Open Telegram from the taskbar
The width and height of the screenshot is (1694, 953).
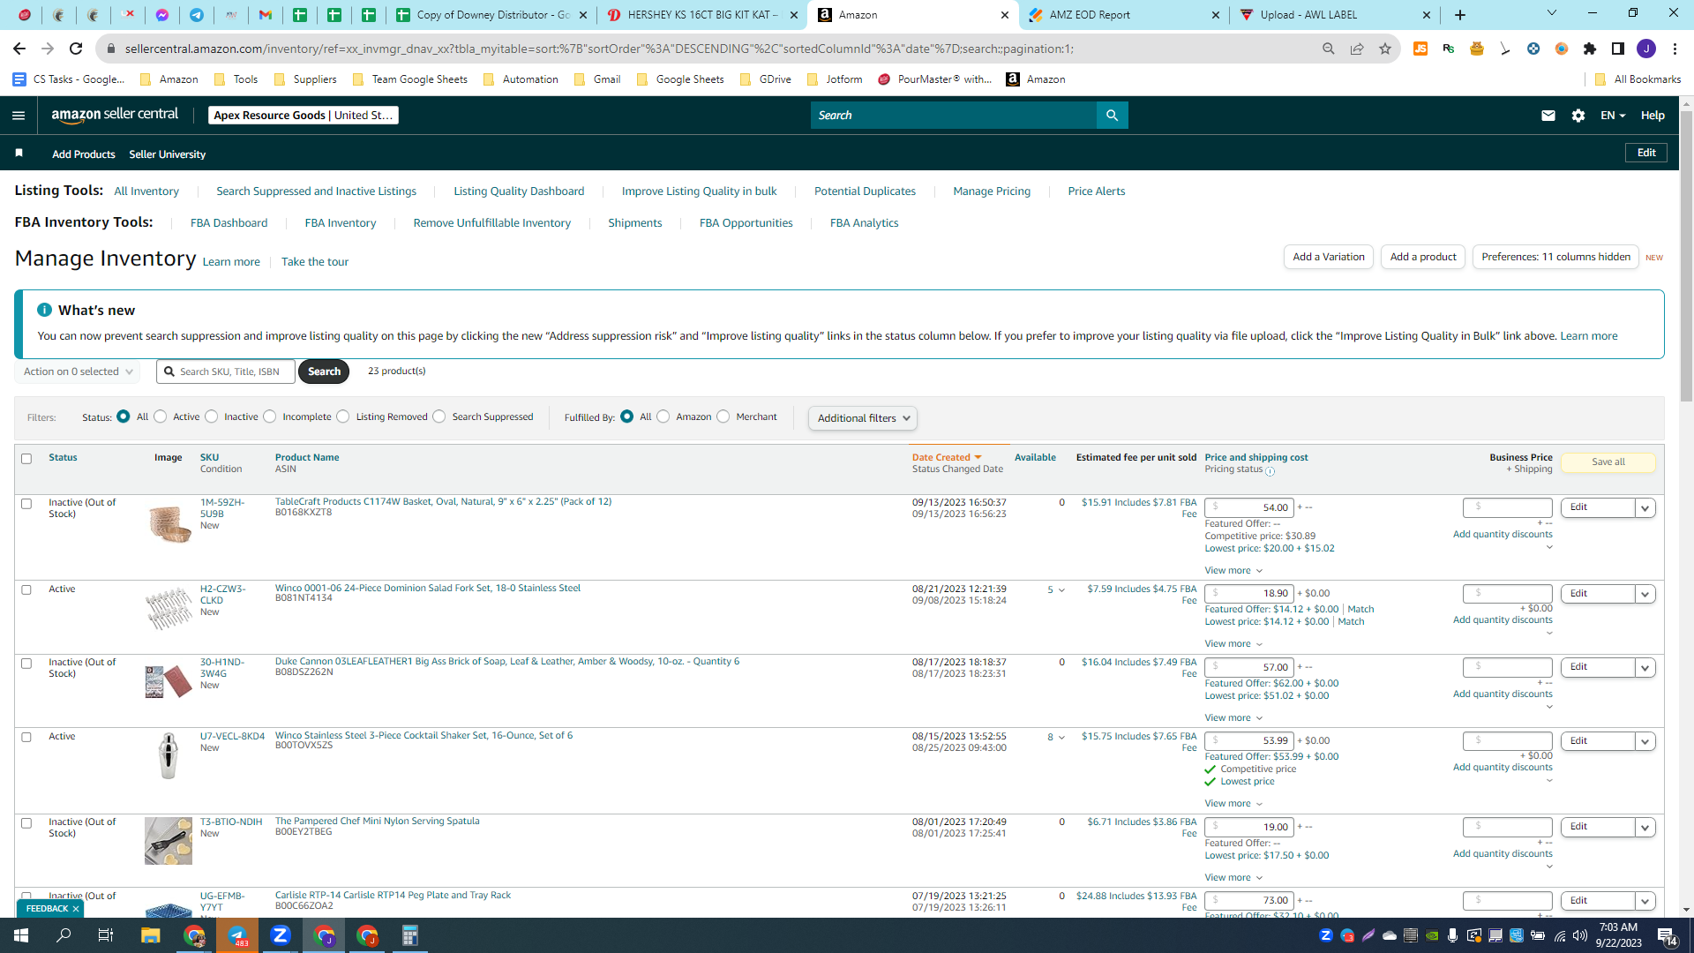coord(238,935)
